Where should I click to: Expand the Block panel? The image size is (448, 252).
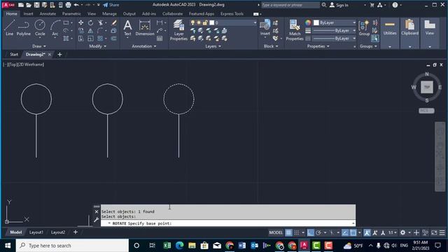pos(271,46)
